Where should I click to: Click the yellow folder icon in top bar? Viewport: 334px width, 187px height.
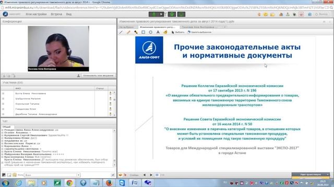[x=272, y=14]
